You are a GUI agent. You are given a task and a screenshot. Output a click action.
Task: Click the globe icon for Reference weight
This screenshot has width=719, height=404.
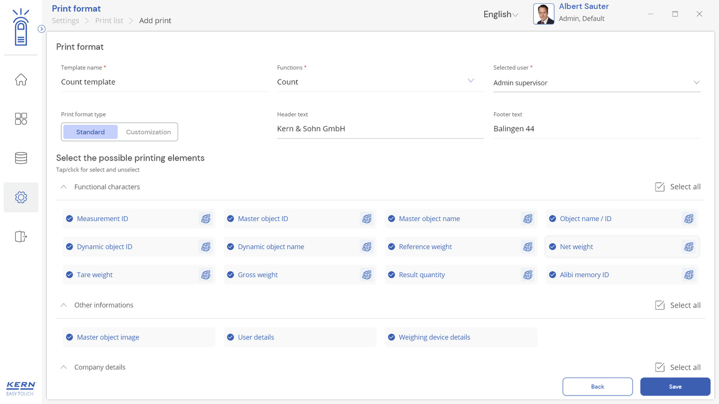(x=527, y=247)
